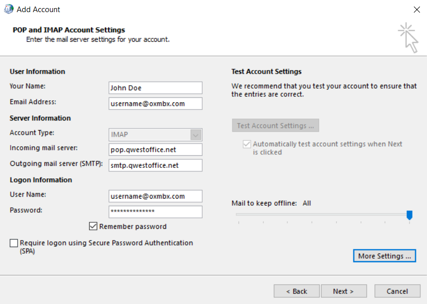Close the Add Account dialog

416,9
